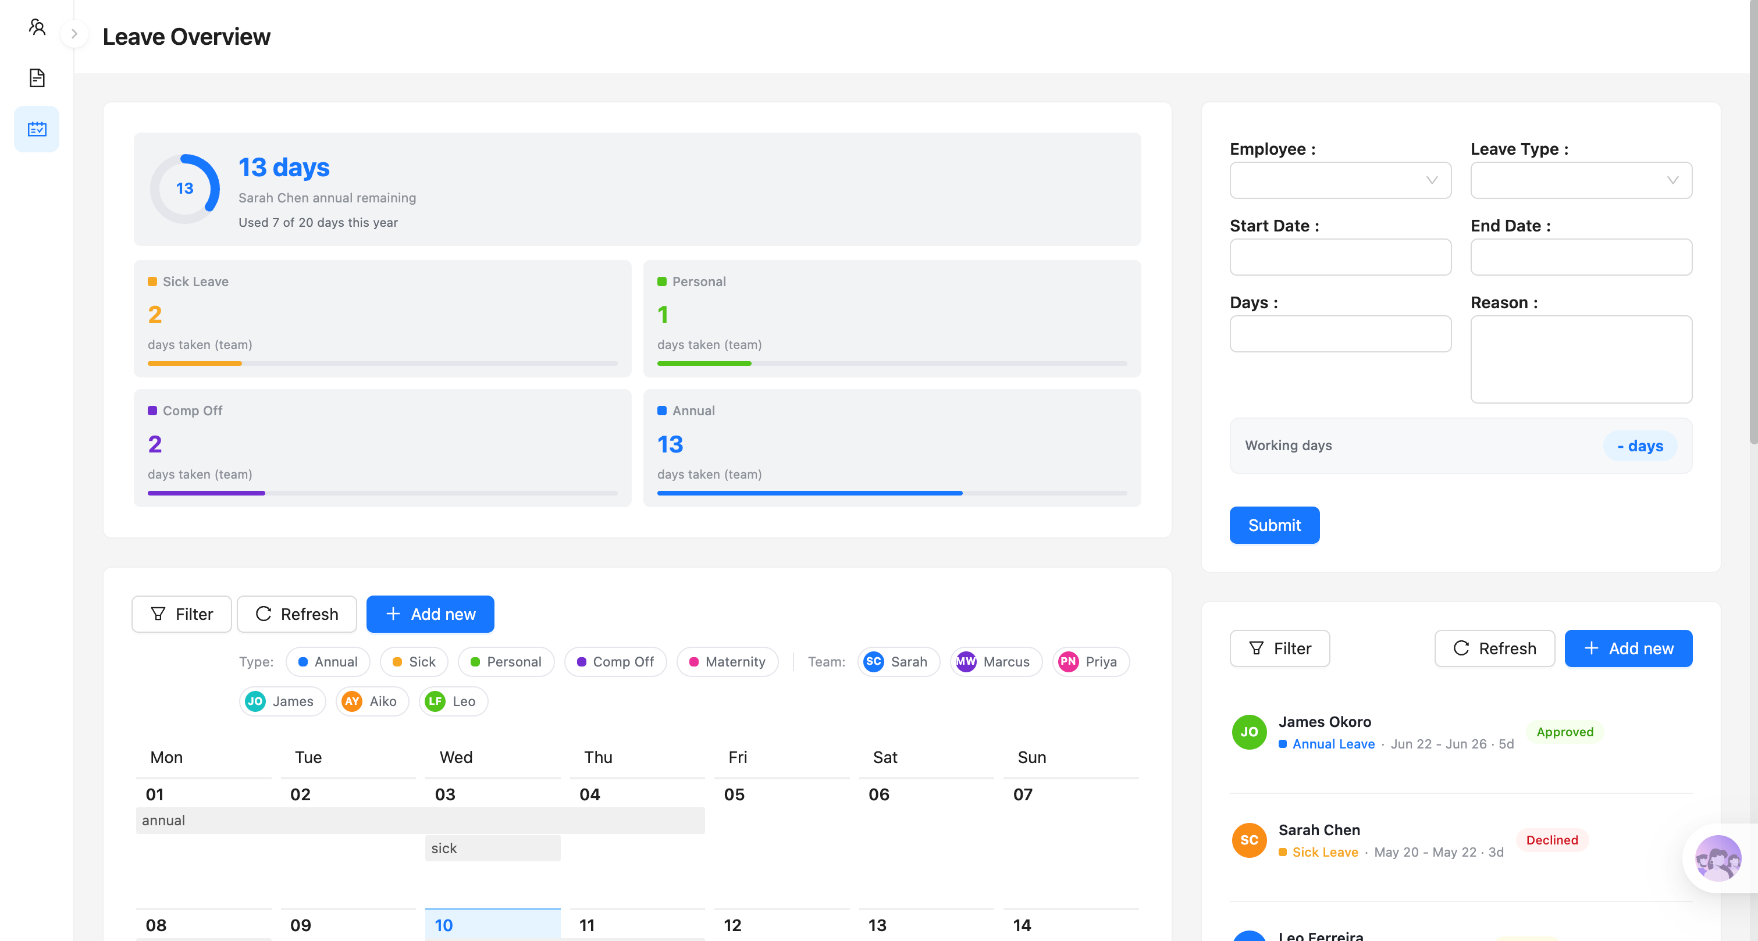
Task: Click the Annual leave progress bar
Action: coord(892,493)
